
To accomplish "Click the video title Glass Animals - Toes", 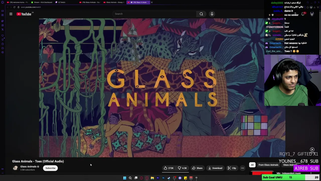I will [38, 161].
